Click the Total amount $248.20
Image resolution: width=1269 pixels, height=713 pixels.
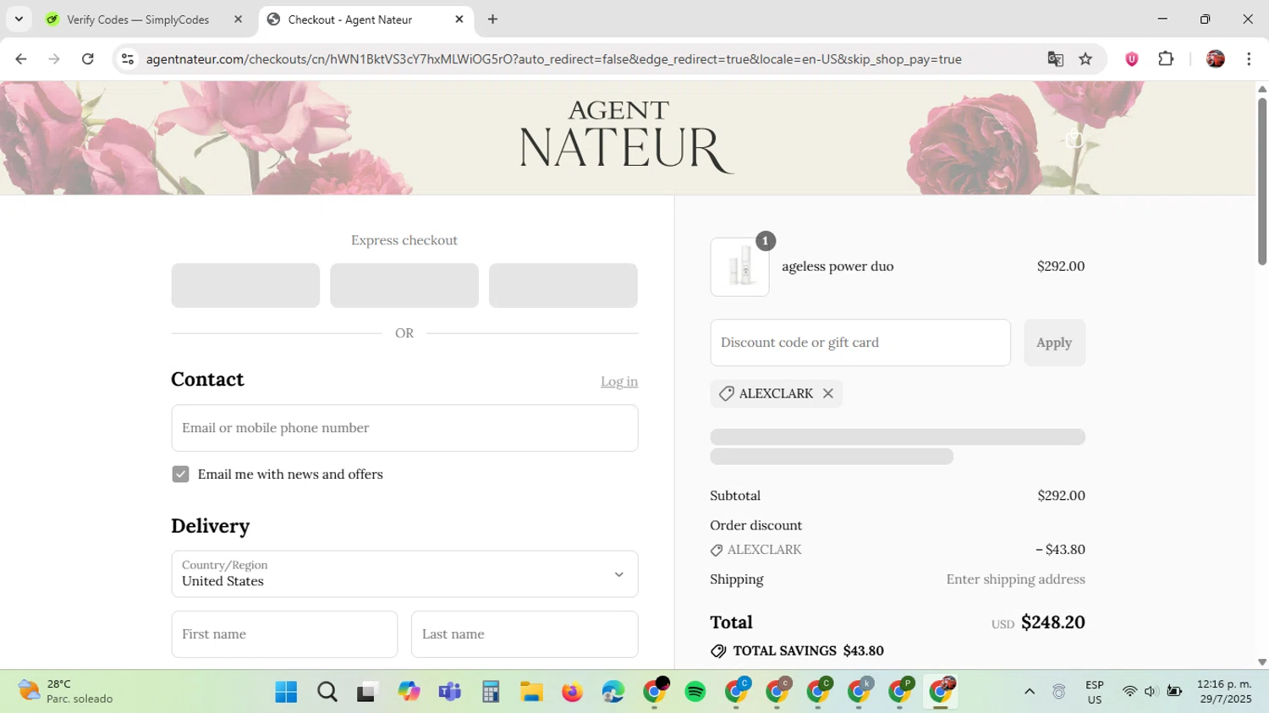click(x=1052, y=623)
